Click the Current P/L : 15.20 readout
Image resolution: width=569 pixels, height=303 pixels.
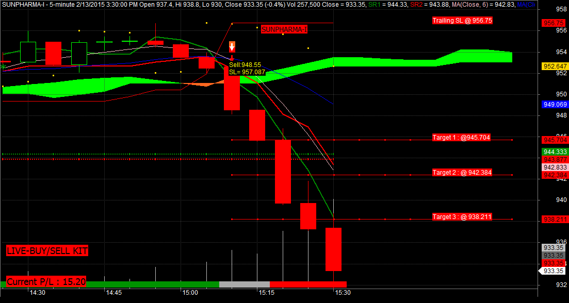coord(46,282)
